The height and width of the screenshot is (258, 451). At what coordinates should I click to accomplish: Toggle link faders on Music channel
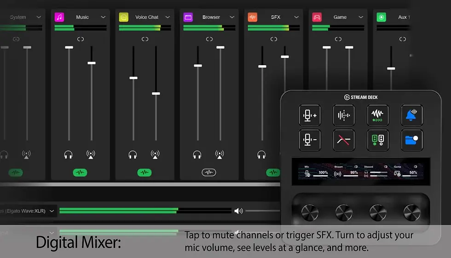pyautogui.click(x=81, y=39)
